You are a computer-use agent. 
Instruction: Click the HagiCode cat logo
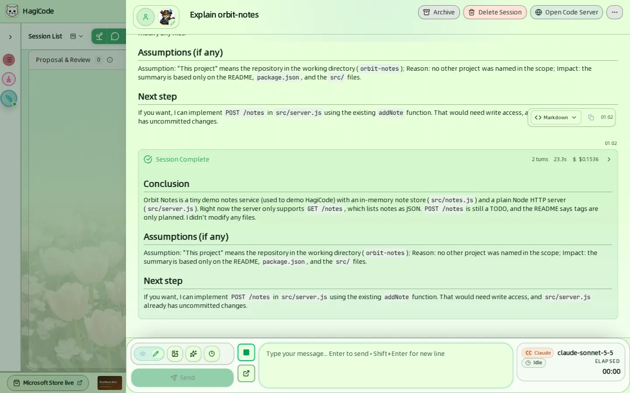(12, 11)
